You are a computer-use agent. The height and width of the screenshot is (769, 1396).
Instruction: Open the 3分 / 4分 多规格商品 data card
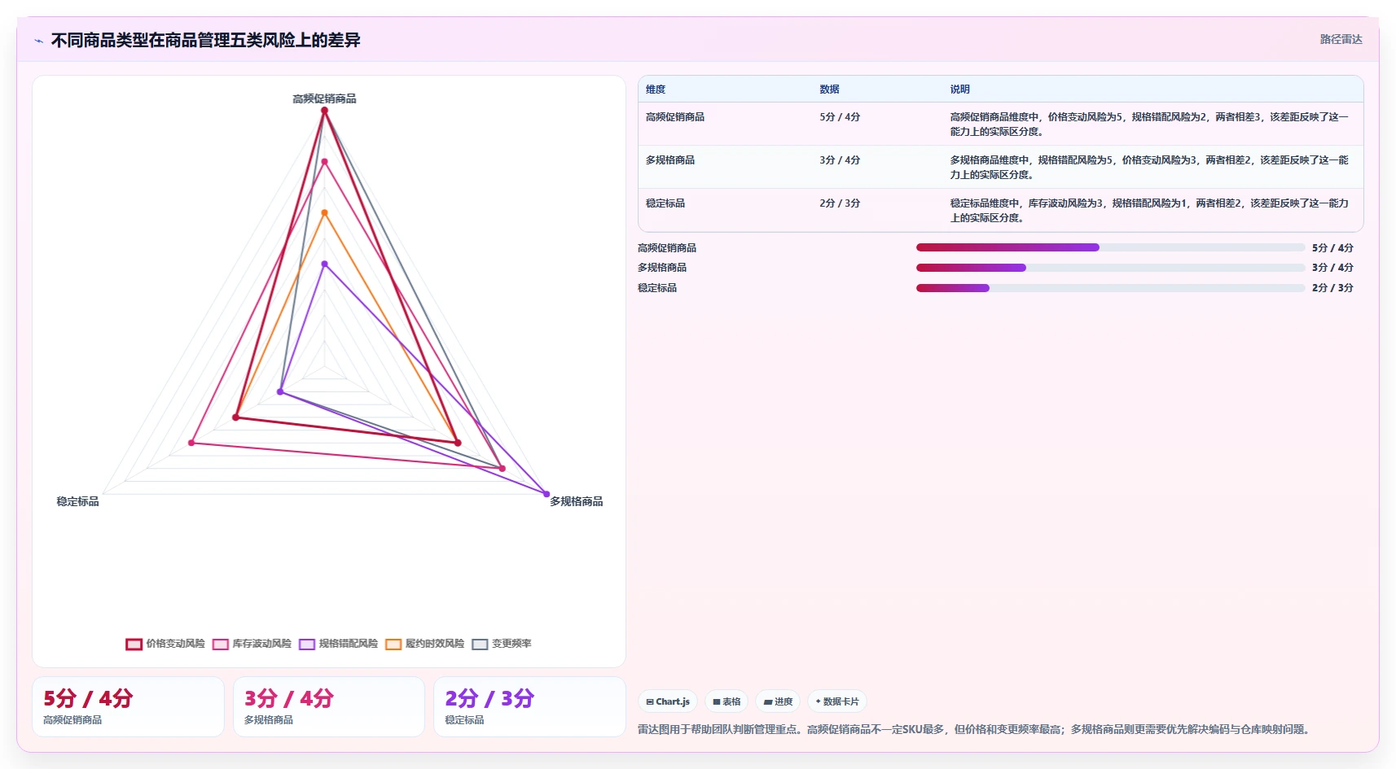(329, 706)
